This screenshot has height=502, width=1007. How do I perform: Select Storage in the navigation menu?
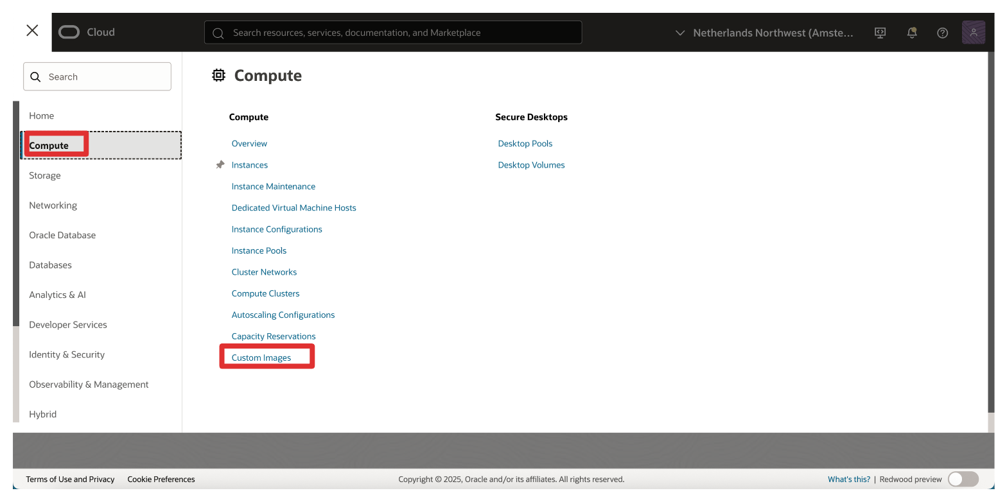45,175
